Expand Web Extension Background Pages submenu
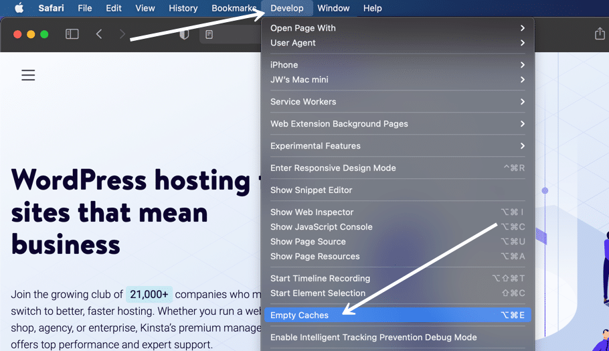Viewport: 609px width, 351px height. 398,124
